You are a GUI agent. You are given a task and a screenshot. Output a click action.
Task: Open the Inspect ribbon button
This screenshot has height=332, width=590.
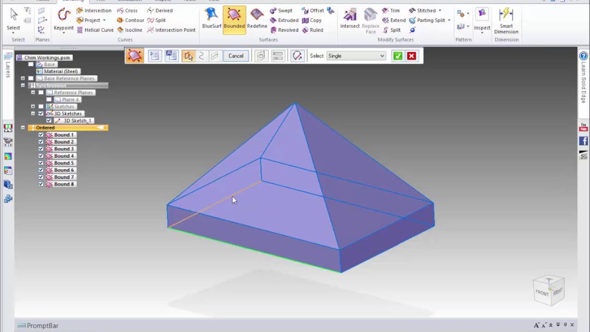(x=482, y=20)
